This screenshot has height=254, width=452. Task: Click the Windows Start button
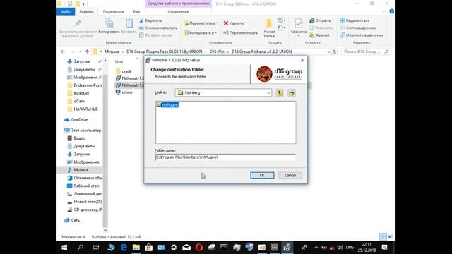(64, 248)
